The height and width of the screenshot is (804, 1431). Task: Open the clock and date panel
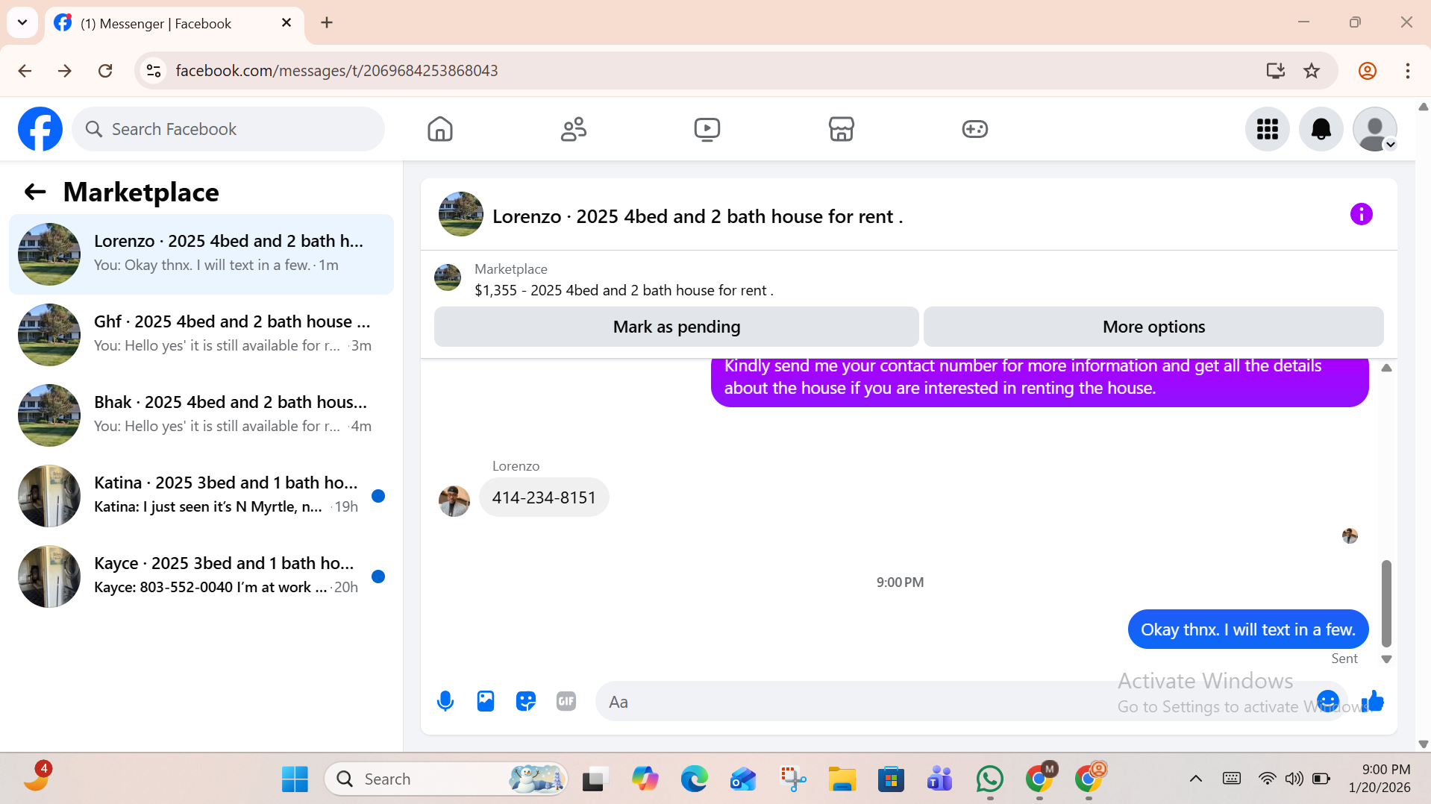tap(1380, 779)
